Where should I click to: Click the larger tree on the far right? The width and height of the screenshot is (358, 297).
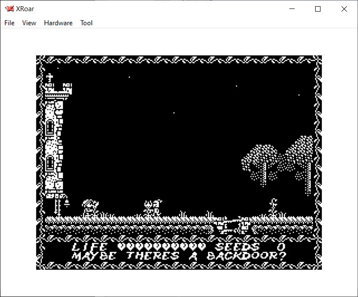tap(302, 156)
